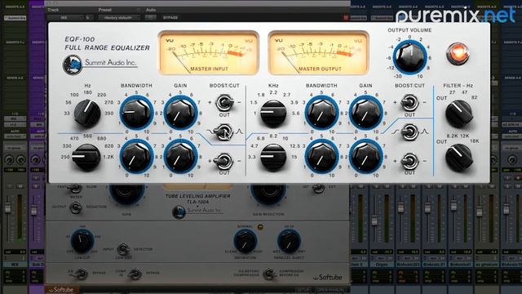Click the Open Manual button
Image resolution: width=522 pixels, height=294 pixels.
coord(331,290)
